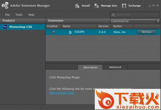Image resolution: width=161 pixels, height=110 pixels.
Task: Click the Manage Sets icon
Action: point(97,6)
